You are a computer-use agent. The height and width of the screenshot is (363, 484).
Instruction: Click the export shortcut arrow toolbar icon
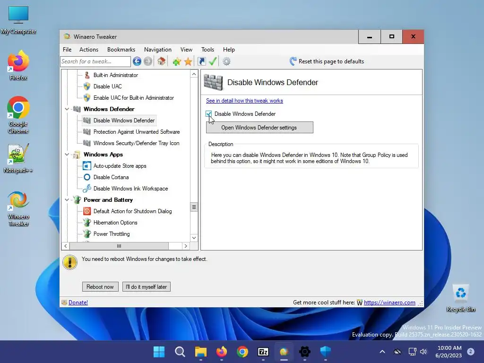pyautogui.click(x=201, y=61)
